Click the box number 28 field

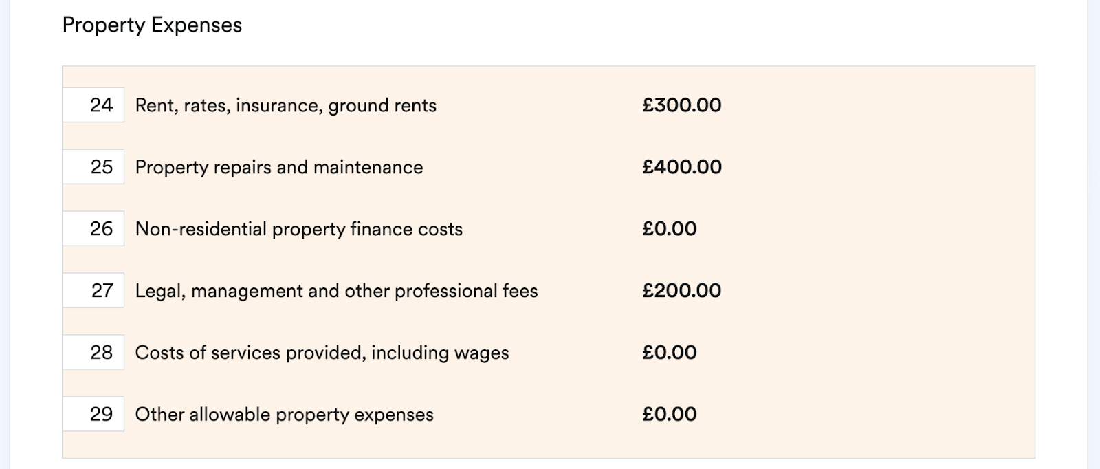click(x=93, y=352)
